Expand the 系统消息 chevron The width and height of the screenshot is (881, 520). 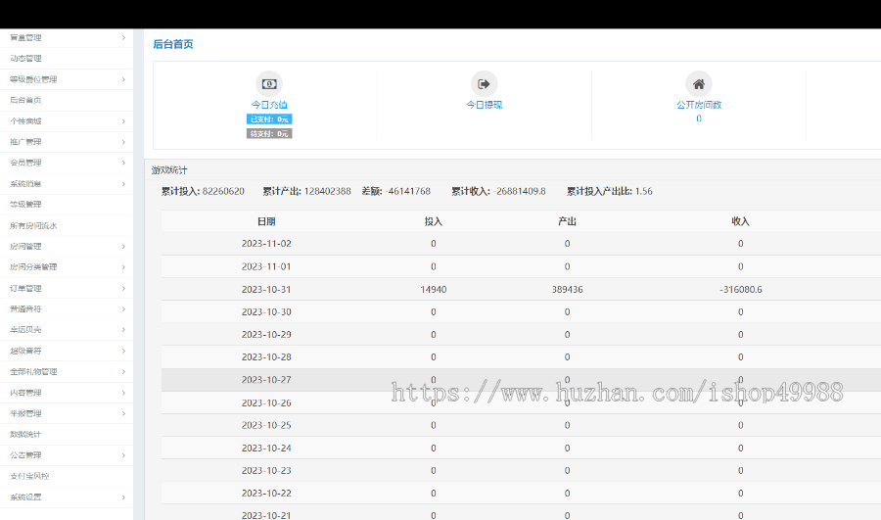(123, 184)
